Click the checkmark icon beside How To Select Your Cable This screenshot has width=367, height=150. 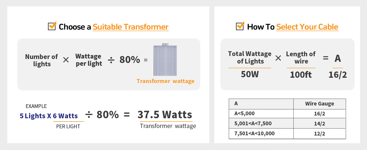(x=240, y=26)
